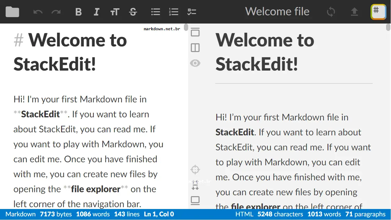Click '**file explorer**' in the editor

pos(96,189)
